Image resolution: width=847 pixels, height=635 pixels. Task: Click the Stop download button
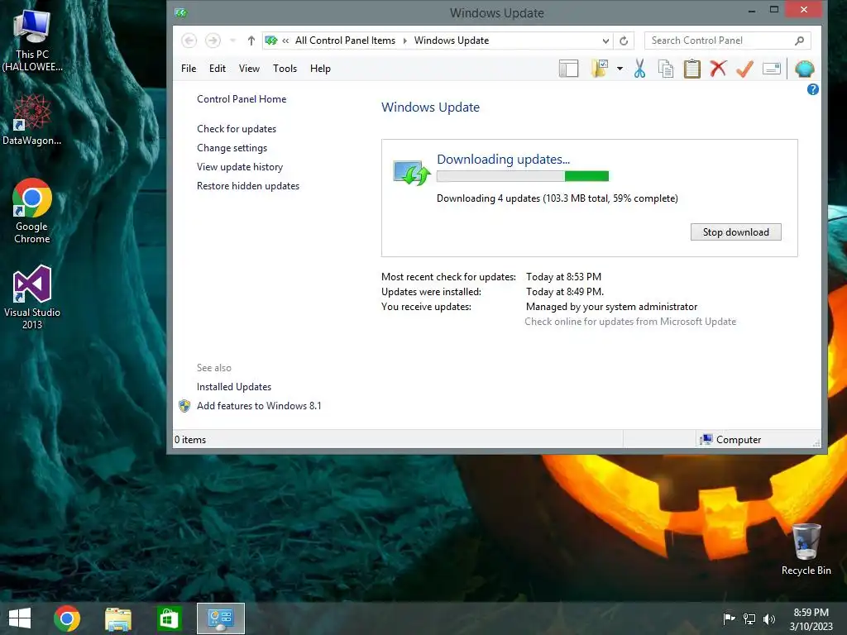[735, 232]
